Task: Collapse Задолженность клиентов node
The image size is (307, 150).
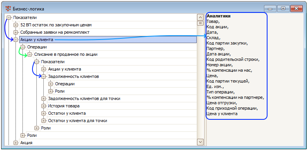Action: (43, 76)
